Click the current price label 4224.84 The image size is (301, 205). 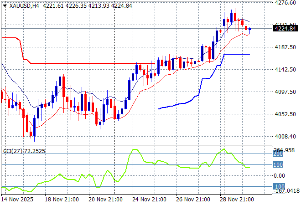285,29
